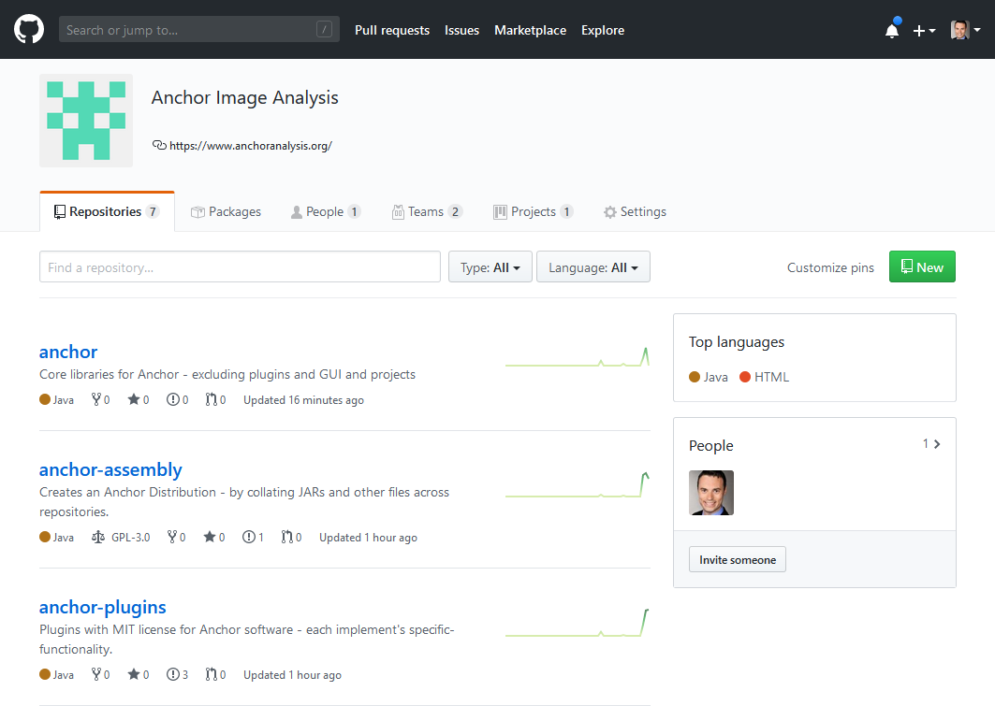Switch to the Repositories tab

click(x=107, y=211)
